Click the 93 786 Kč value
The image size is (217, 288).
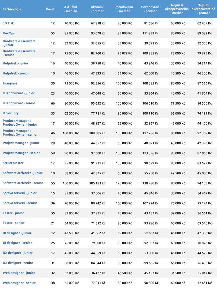151,223
